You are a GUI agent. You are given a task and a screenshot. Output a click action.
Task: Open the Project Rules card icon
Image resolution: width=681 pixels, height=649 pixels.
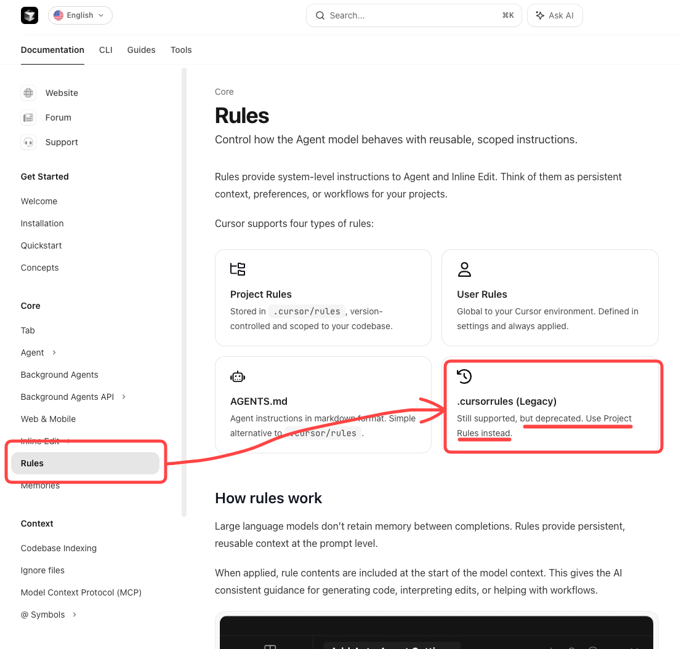238,269
